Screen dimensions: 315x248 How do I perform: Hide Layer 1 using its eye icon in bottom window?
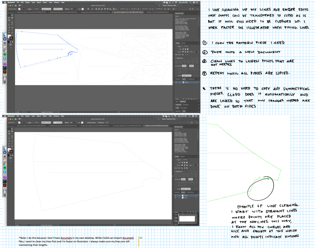pos(175,198)
